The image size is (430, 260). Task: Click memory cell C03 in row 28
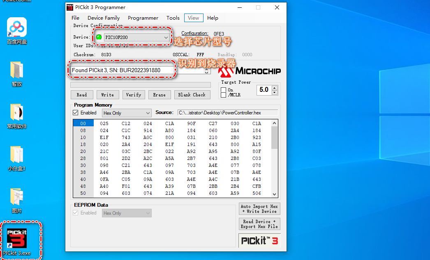(x=257, y=158)
